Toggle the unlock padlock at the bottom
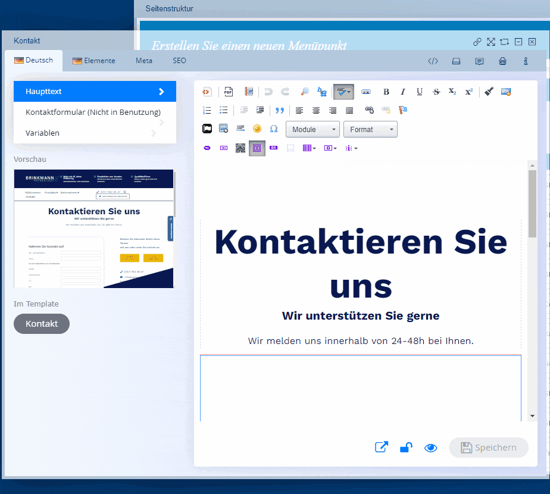The image size is (550, 494). click(406, 448)
